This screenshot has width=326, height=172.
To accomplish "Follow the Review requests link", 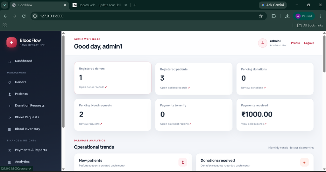I will pos(90,124).
